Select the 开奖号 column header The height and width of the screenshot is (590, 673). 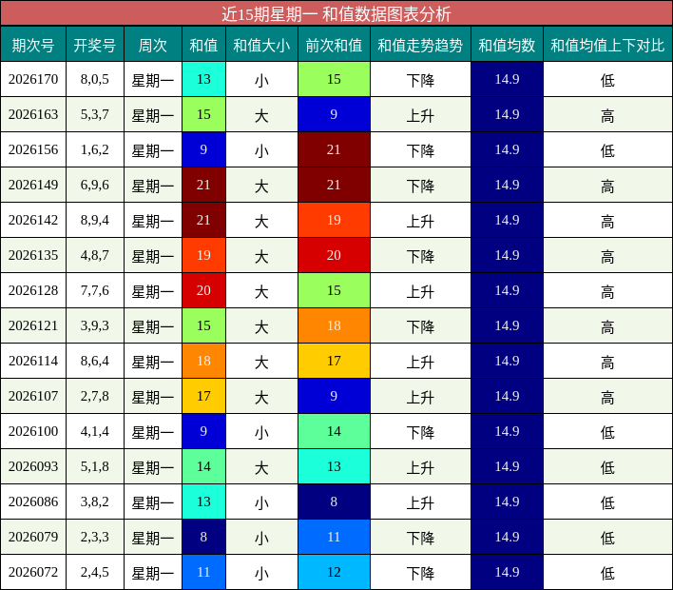coord(94,45)
